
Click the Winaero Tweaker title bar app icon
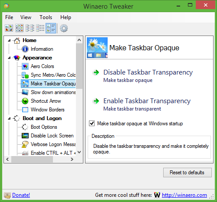(x=7, y=6)
